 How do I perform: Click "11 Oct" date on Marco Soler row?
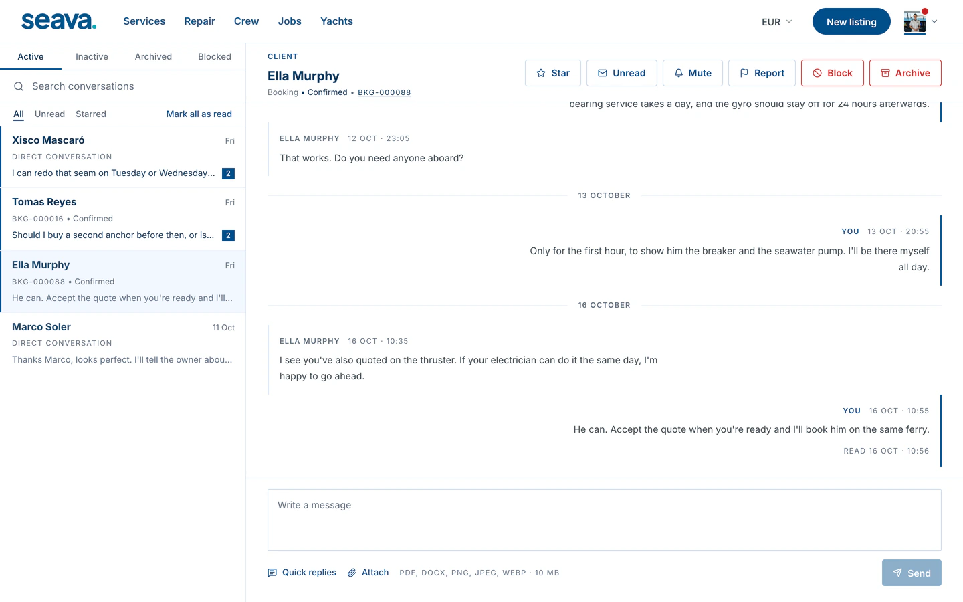(x=223, y=328)
